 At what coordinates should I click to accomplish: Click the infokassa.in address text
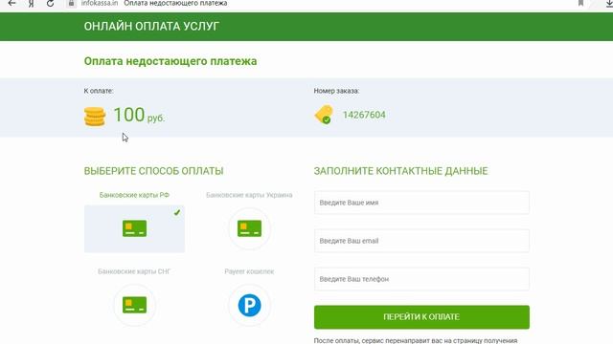coord(100,3)
